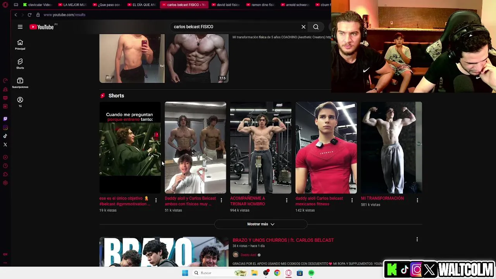496x279 pixels.
Task: Open Suscripciones in the YouTube sidebar
Action: [20, 83]
